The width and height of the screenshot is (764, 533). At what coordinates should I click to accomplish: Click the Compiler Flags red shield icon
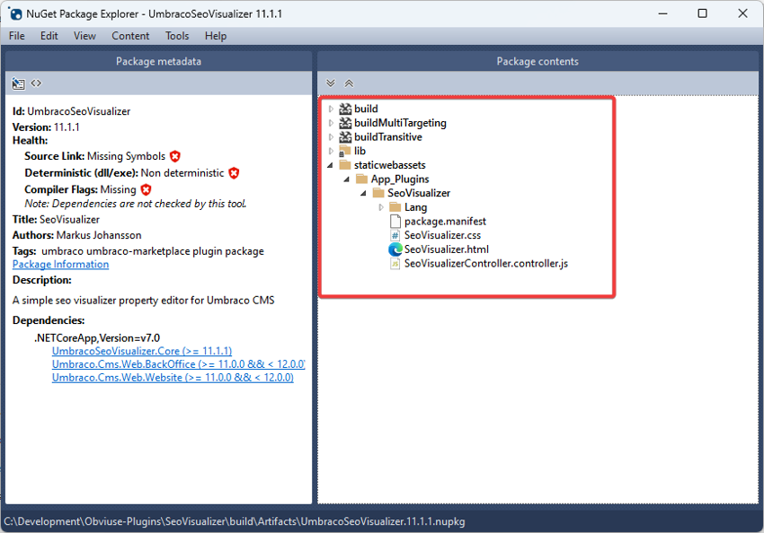146,189
